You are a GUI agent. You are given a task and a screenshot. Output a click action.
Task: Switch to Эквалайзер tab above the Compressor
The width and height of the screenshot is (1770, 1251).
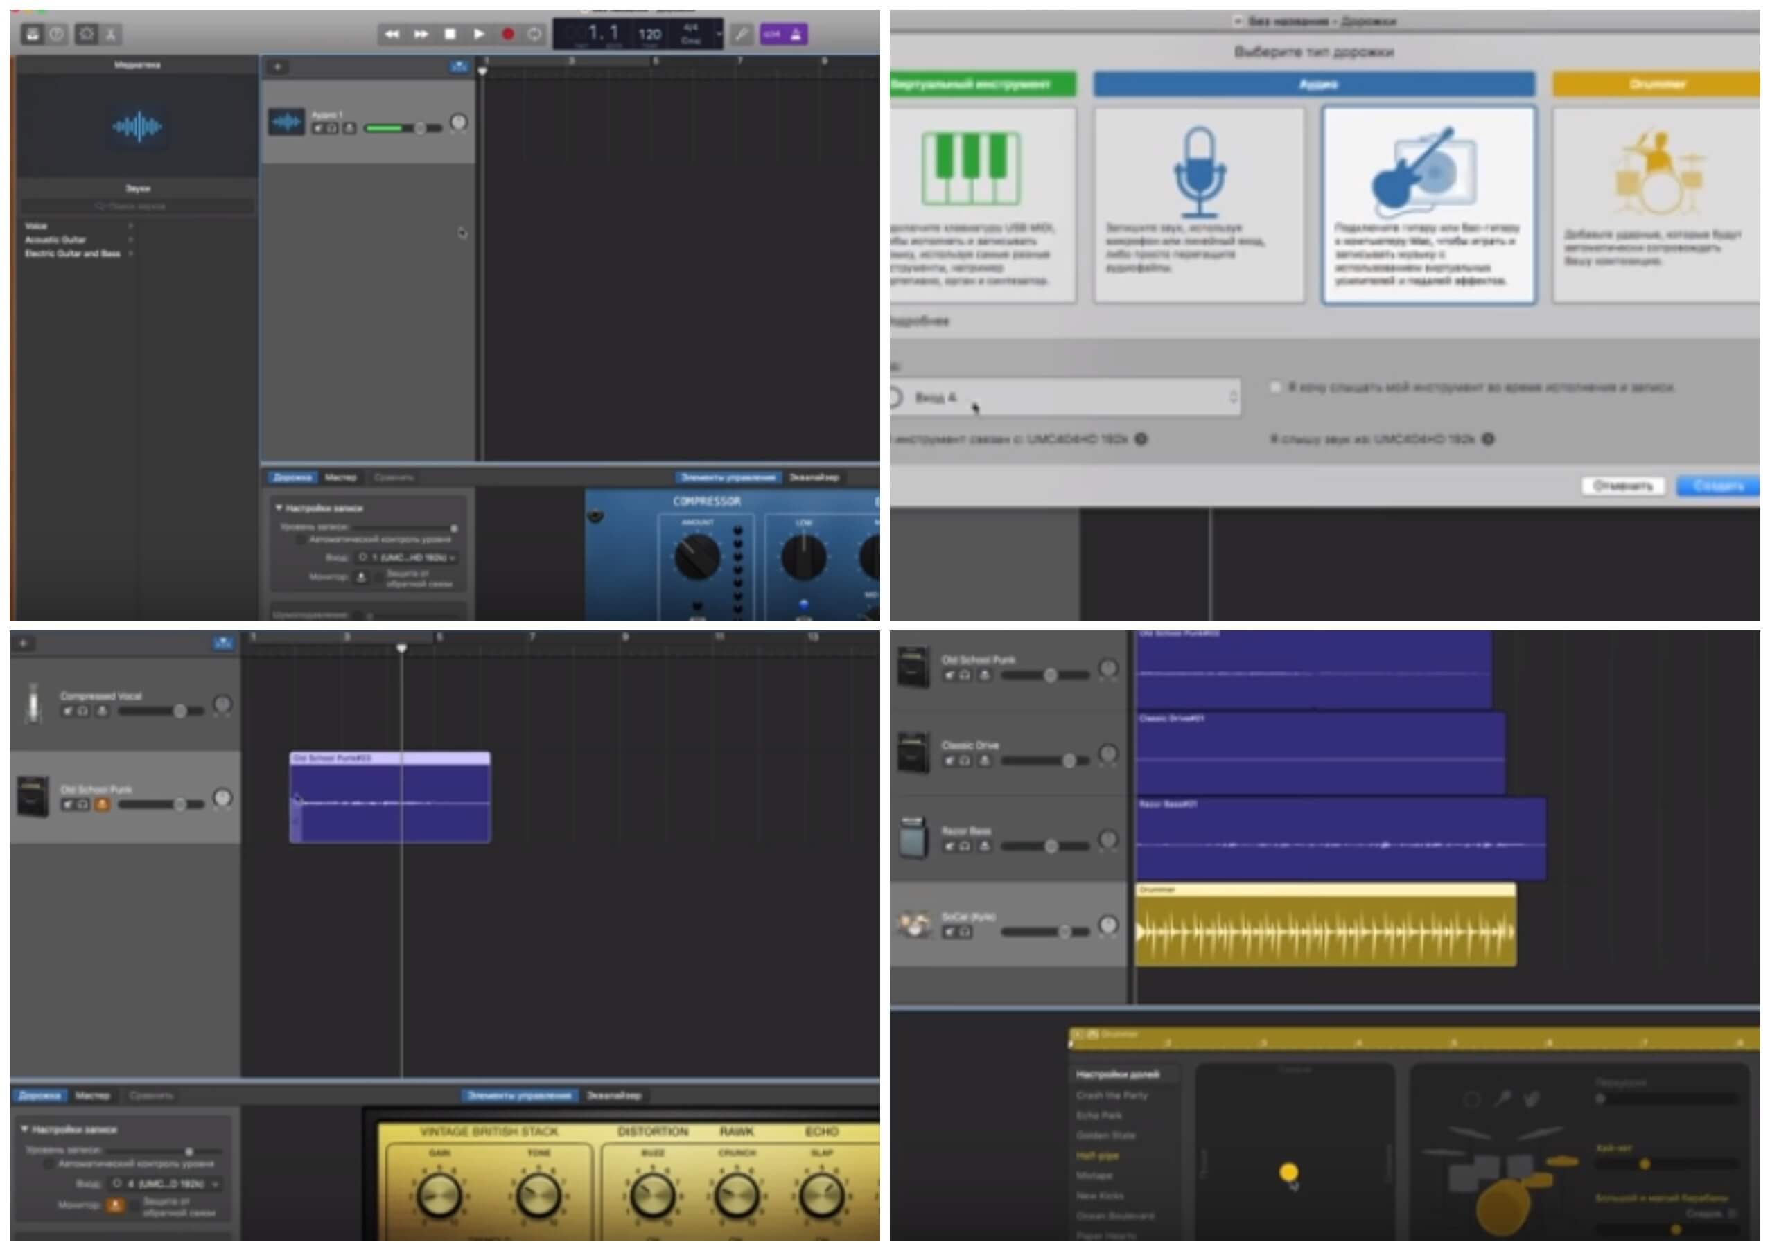coord(814,477)
